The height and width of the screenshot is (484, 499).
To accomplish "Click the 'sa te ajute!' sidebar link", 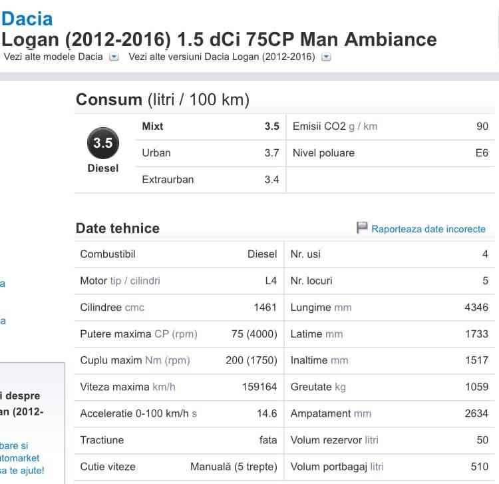I will (22, 471).
